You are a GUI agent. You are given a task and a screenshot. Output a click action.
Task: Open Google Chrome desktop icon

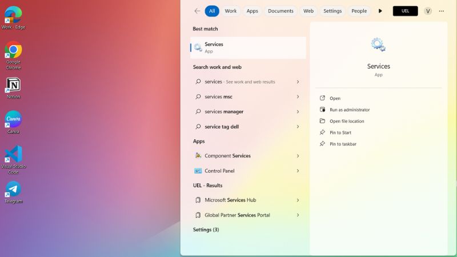13,51
